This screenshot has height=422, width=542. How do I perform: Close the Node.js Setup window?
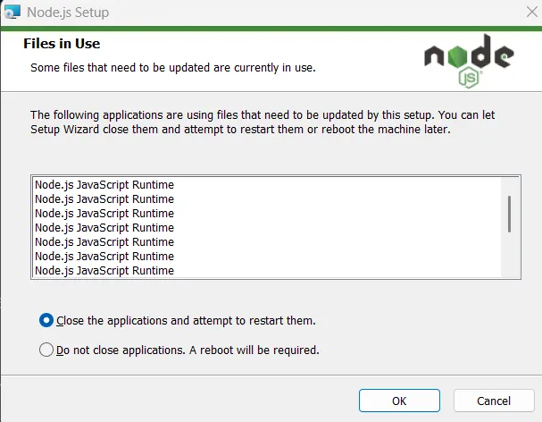click(x=521, y=13)
